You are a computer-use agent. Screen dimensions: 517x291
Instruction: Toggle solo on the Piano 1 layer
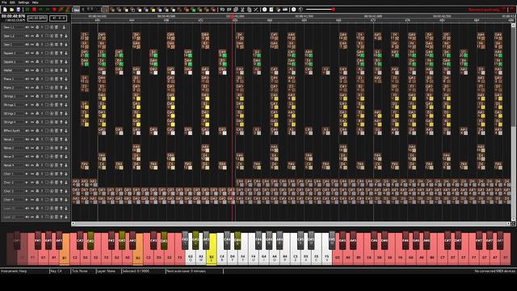tap(42, 79)
